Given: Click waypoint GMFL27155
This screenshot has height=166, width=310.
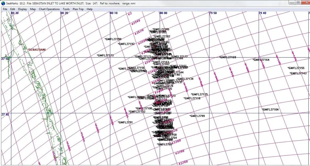Looking at the screenshot, I should click(296, 68).
